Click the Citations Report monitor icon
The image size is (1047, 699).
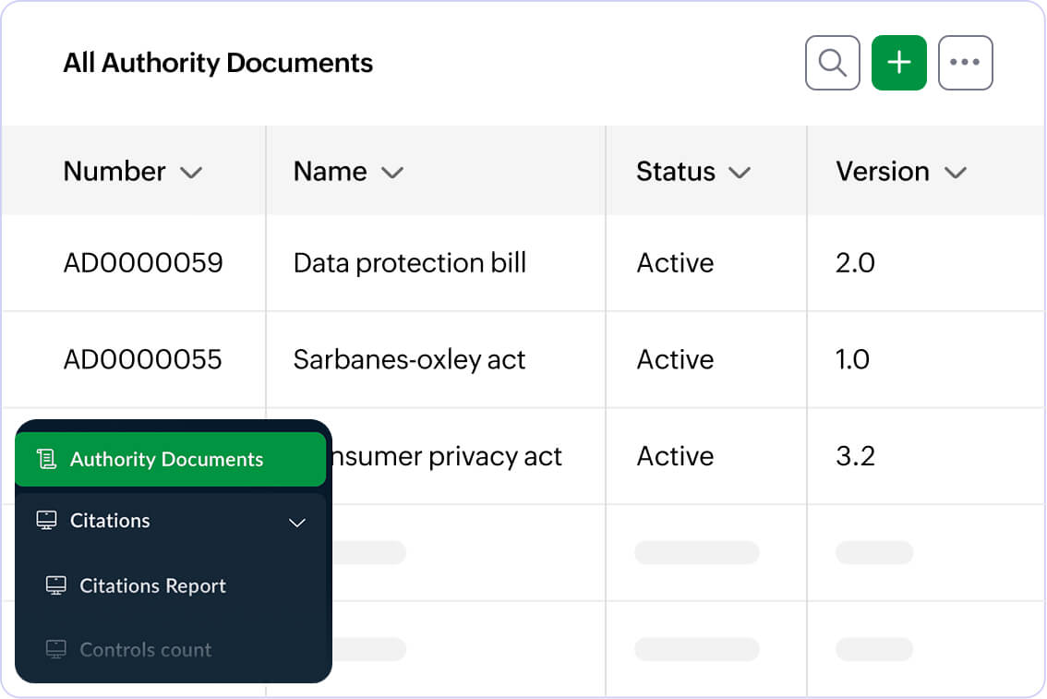[x=56, y=585]
